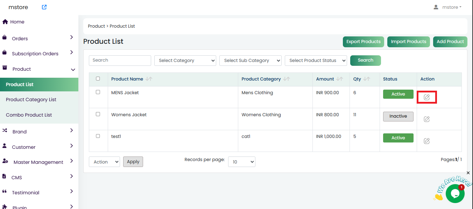Open Product Category List in the sidebar

(x=31, y=100)
